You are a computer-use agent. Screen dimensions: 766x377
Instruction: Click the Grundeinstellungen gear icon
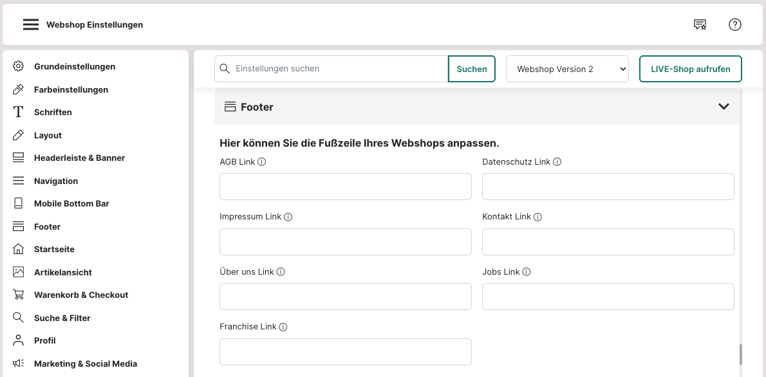[x=19, y=66]
